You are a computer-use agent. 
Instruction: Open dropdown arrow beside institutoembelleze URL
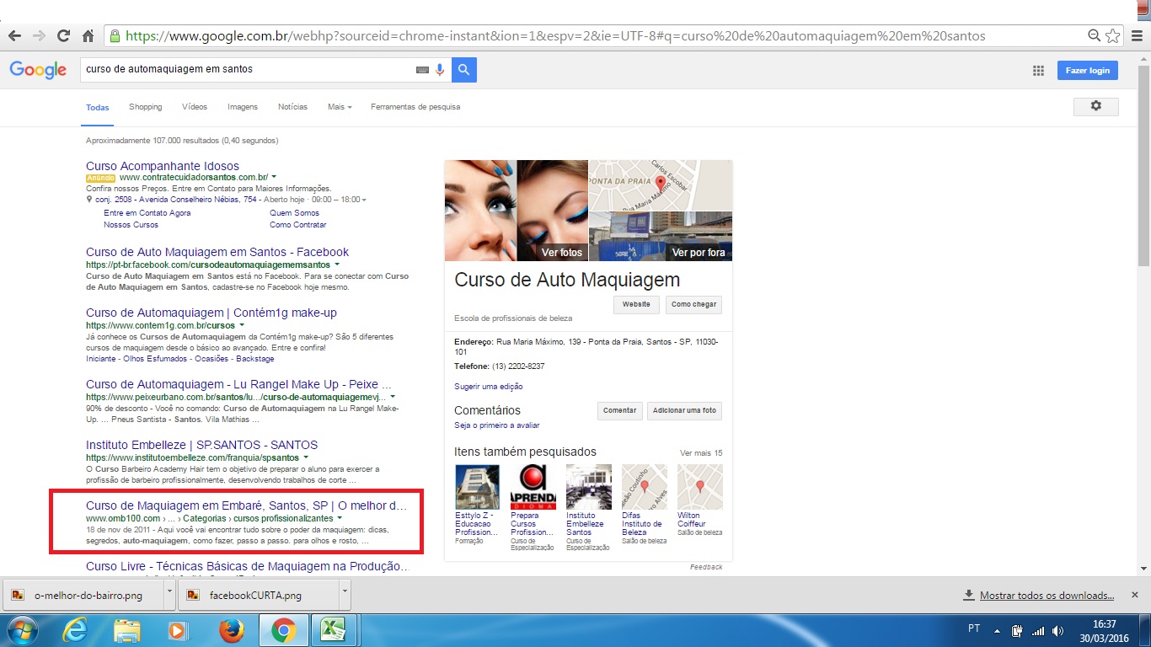pos(306,457)
